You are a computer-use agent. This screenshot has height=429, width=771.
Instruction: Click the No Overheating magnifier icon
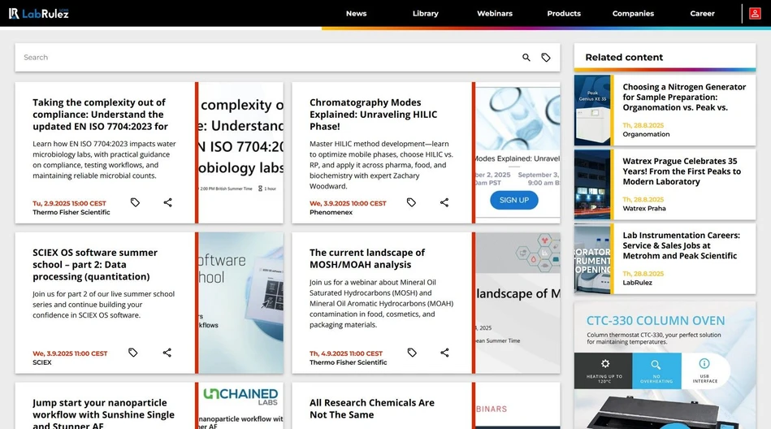pos(656,365)
